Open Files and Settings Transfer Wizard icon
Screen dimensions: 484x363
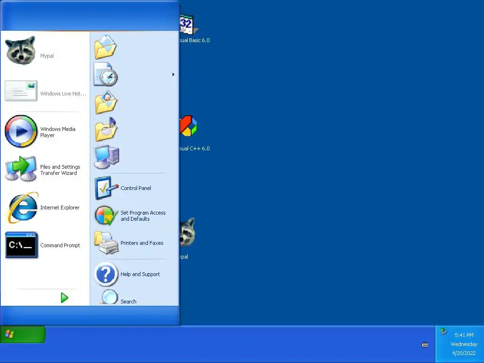click(21, 169)
